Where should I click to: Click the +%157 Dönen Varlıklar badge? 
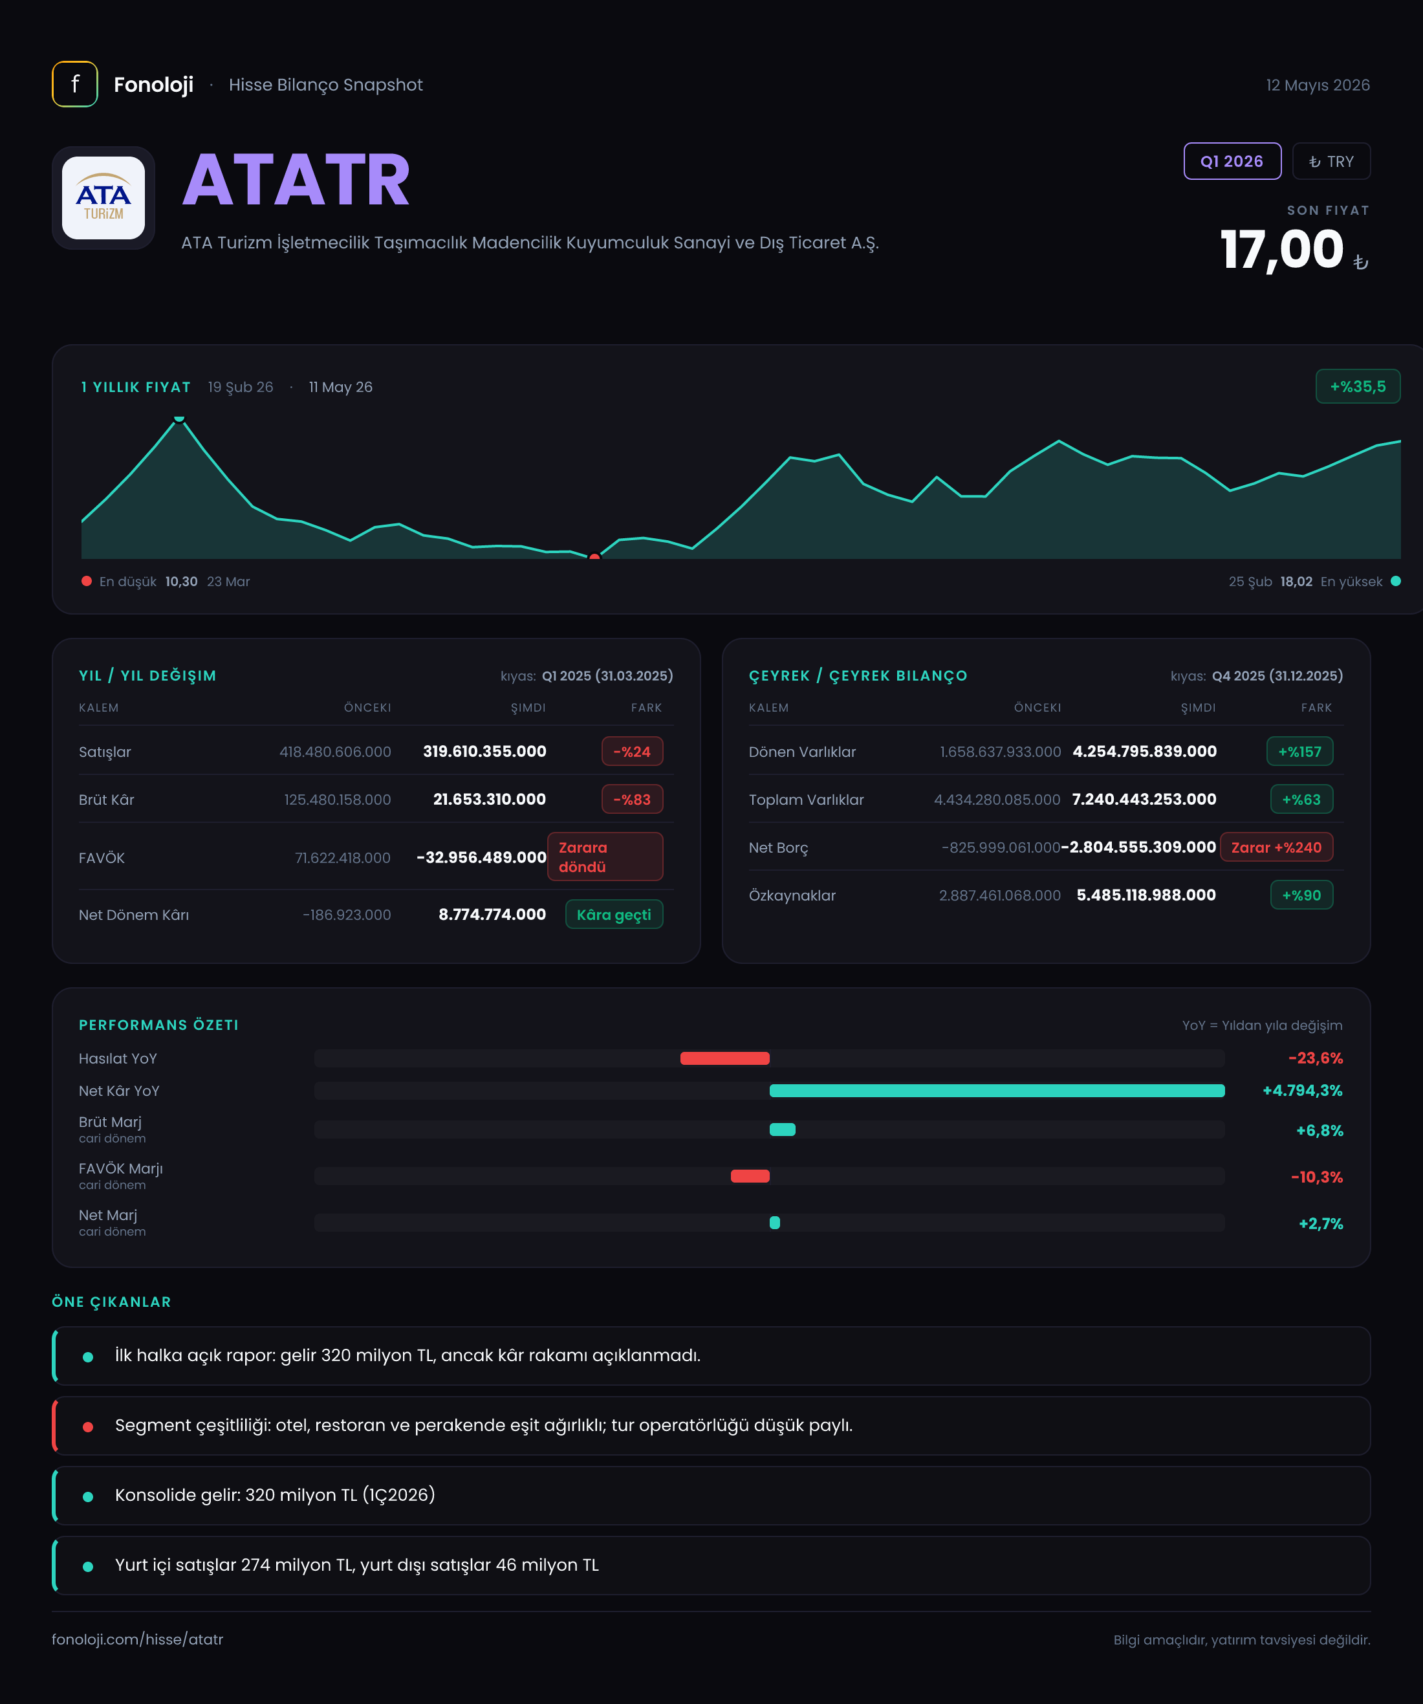click(1299, 751)
